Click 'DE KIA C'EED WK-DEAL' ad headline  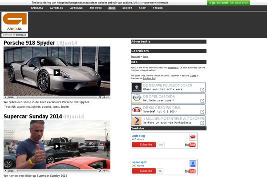coord(162,108)
